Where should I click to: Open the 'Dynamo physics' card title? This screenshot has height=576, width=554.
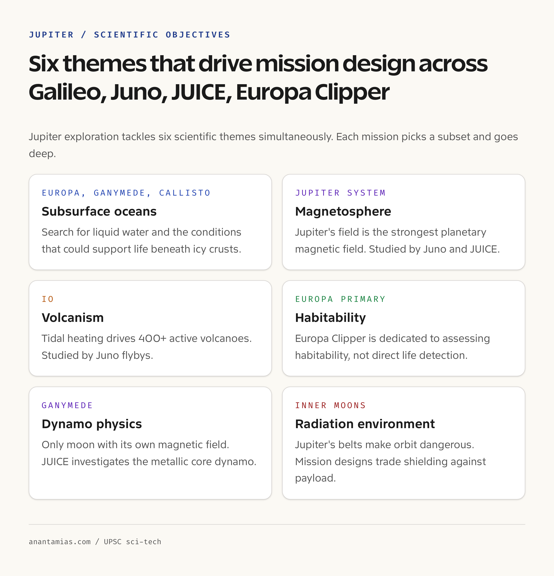(x=92, y=424)
